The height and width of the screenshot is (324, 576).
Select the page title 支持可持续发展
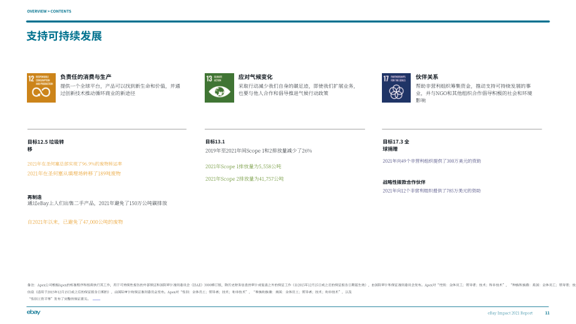[x=64, y=36]
